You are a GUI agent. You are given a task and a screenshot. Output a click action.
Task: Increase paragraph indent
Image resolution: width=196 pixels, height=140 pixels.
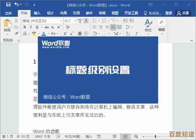point(131,21)
